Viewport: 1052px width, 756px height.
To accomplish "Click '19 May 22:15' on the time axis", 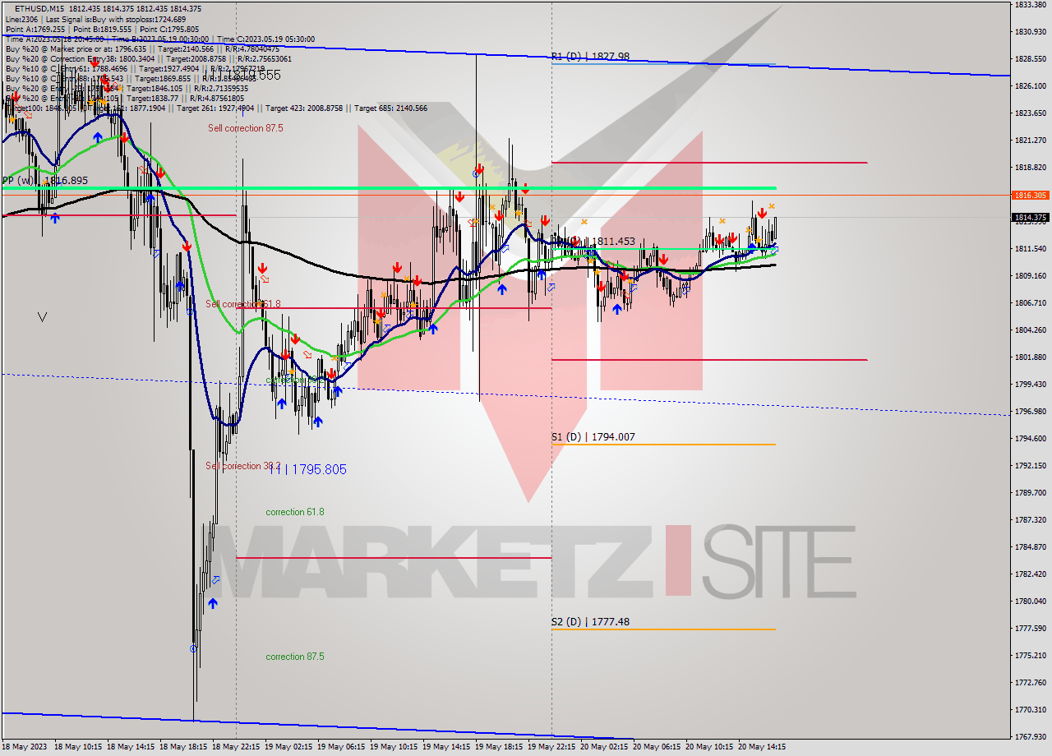I will click(x=551, y=748).
